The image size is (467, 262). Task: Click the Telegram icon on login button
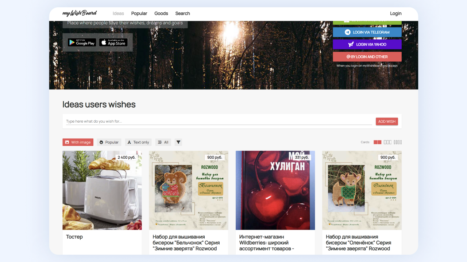[x=348, y=32]
